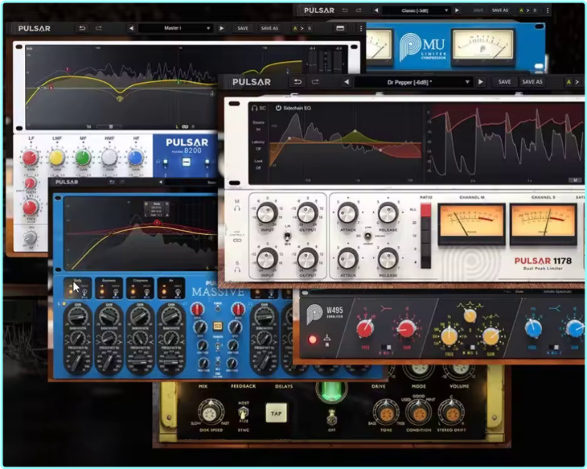This screenshot has width=587, height=469.
Task: Toggle the red power LED on W495
Action: [x=313, y=340]
